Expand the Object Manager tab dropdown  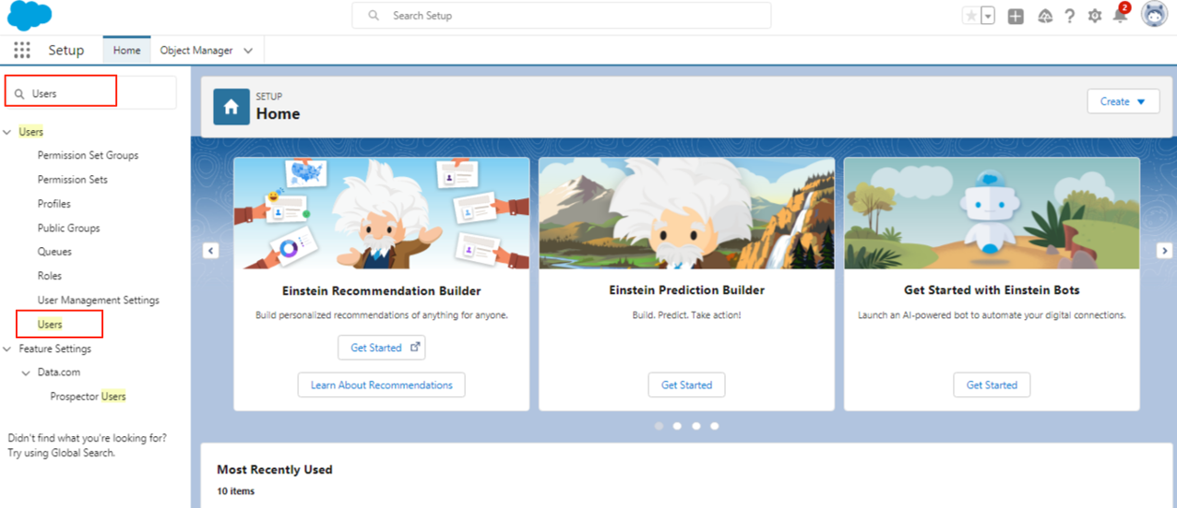pyautogui.click(x=248, y=51)
